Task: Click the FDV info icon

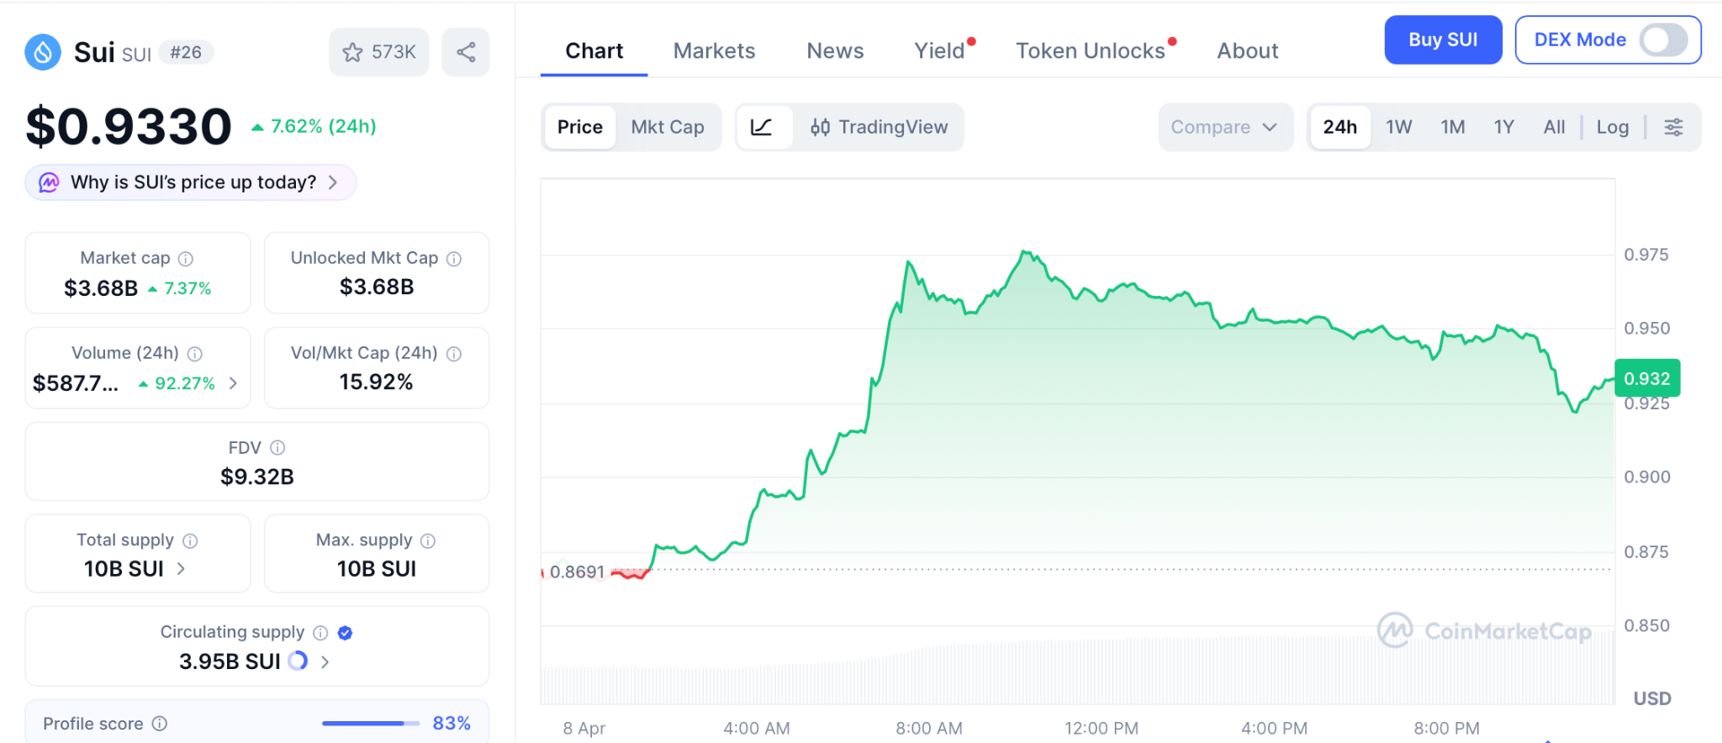Action: click(x=277, y=448)
